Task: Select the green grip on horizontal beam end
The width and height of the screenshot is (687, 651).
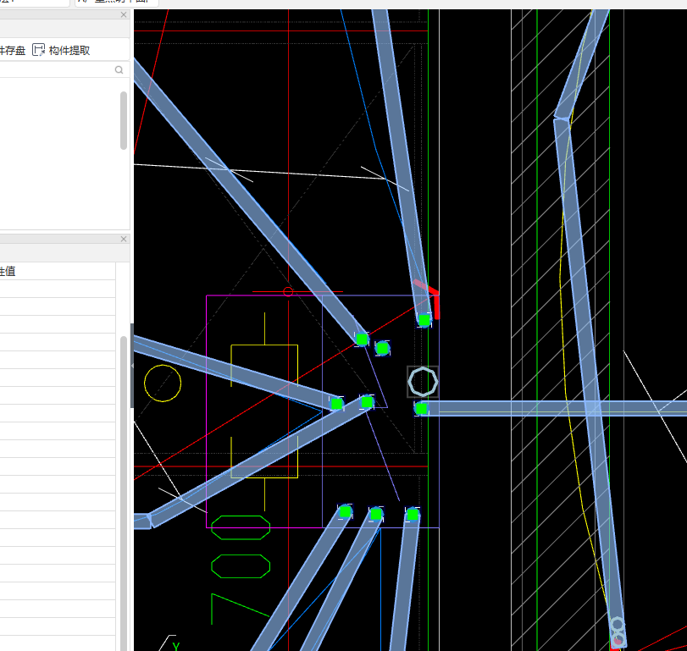Action: click(x=421, y=409)
